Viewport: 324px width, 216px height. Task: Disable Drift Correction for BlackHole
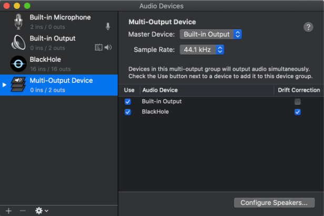pos(298,112)
